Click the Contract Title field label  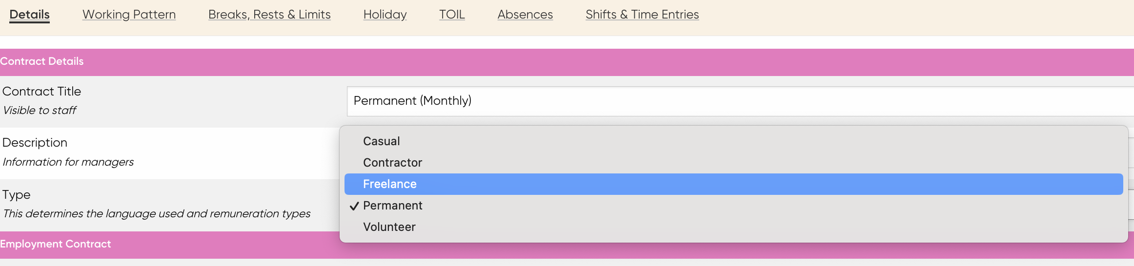(42, 91)
